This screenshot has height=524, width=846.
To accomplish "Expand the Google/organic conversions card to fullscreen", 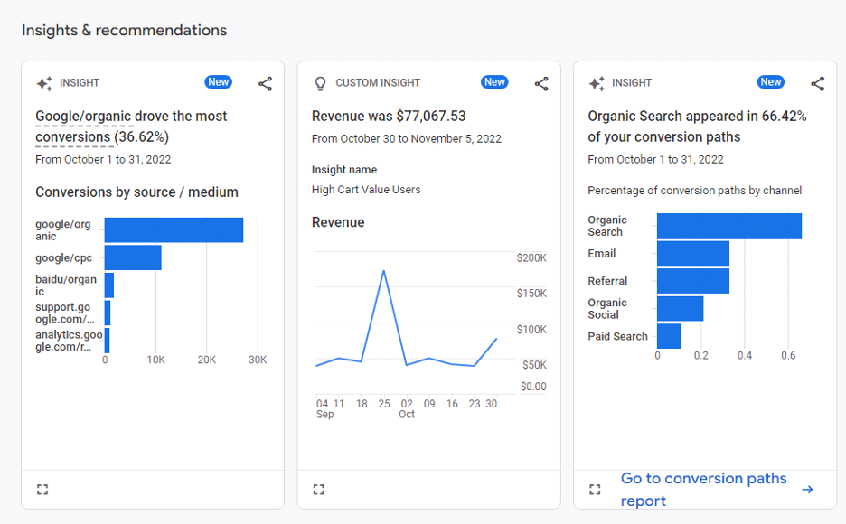I will click(42, 490).
